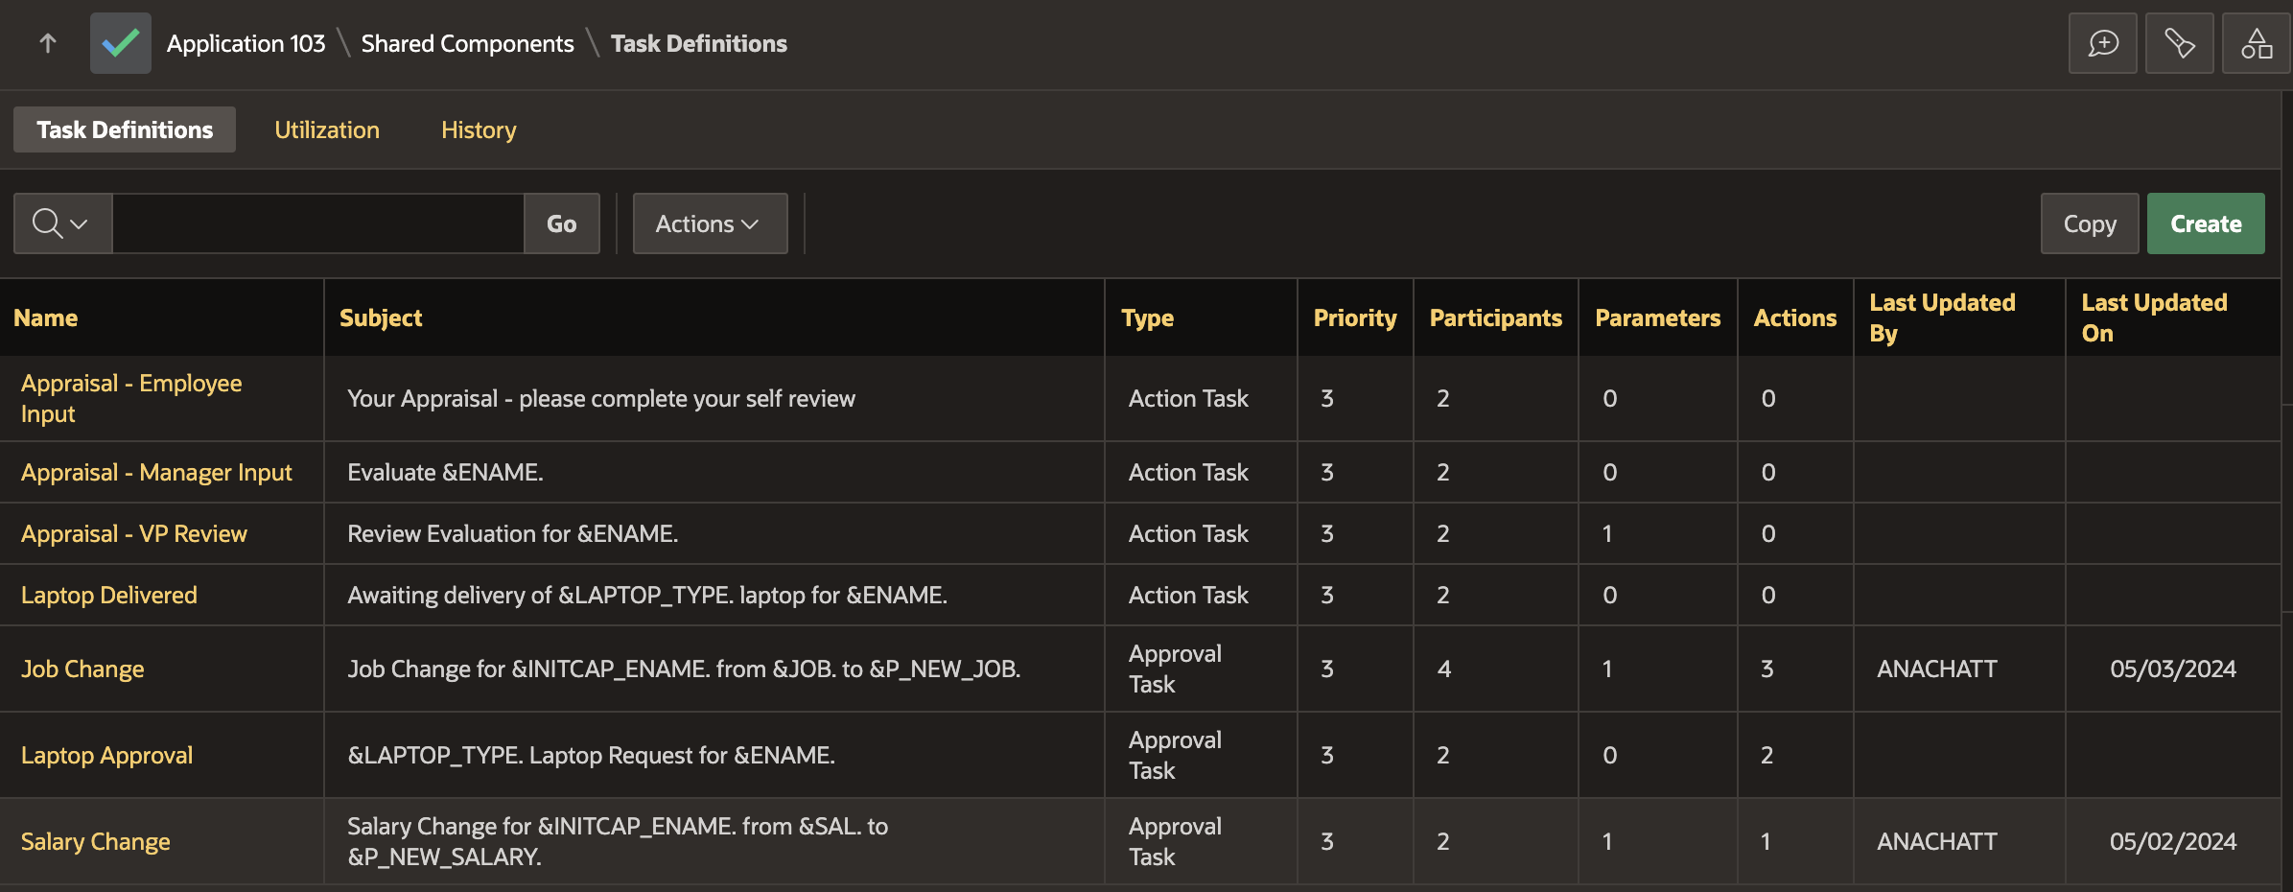Image resolution: width=2293 pixels, height=892 pixels.
Task: Click the Go search button
Action: pos(561,223)
